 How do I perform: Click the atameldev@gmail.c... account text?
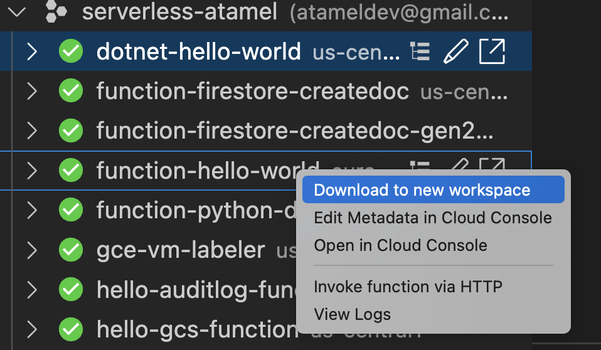click(x=400, y=13)
